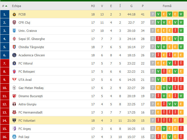Sort standings by G goals column
The height and width of the screenshot is (140, 187).
[x=132, y=6]
